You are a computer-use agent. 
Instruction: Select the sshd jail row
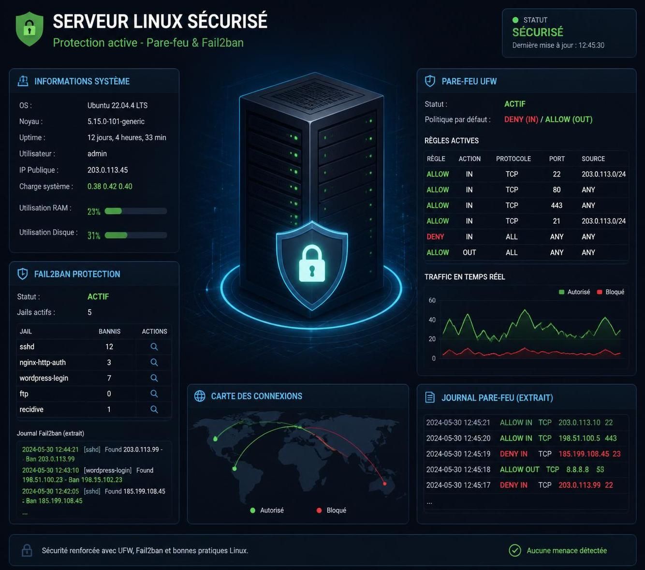(x=94, y=347)
